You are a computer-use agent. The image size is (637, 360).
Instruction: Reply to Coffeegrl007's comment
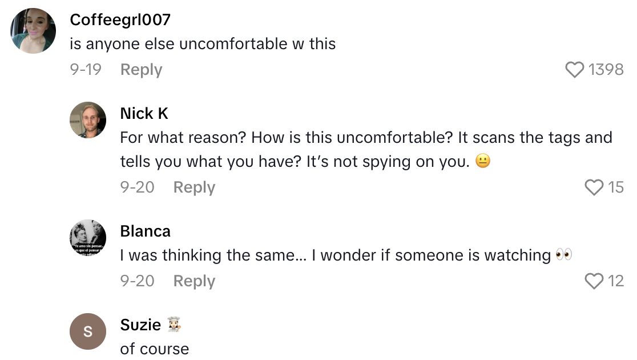point(141,70)
